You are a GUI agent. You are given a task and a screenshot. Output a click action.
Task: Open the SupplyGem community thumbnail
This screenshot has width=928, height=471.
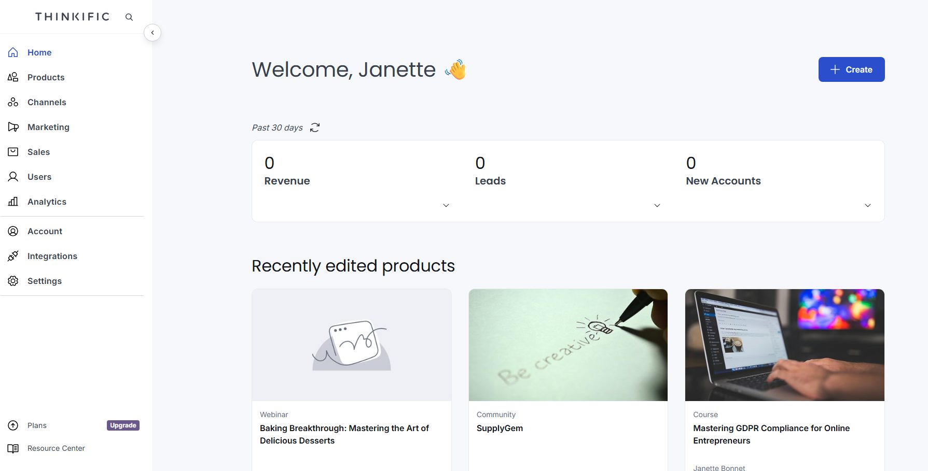pos(568,345)
